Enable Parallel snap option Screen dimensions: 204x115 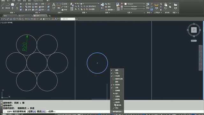117,108
